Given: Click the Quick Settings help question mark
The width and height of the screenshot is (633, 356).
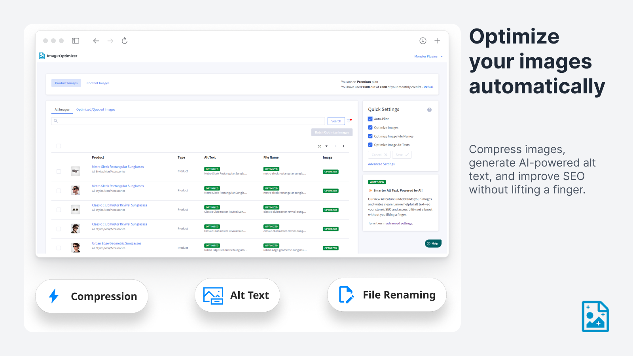Looking at the screenshot, I should pyautogui.click(x=429, y=110).
